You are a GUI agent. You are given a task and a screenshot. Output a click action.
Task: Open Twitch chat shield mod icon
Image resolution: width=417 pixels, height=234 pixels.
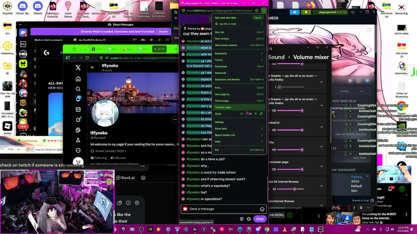[x=241, y=219]
